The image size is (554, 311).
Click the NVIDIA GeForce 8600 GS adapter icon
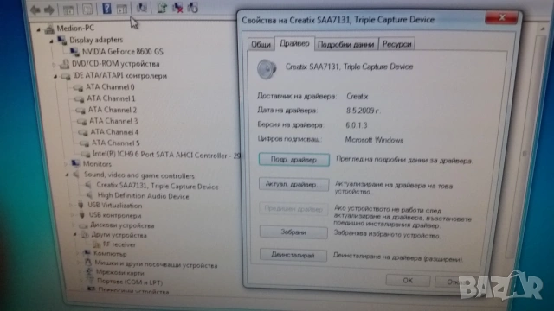point(74,52)
